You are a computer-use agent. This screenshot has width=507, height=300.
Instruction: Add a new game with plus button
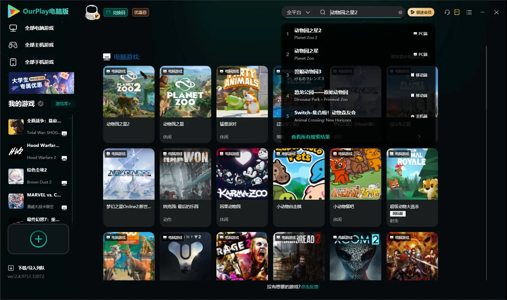[x=38, y=239]
